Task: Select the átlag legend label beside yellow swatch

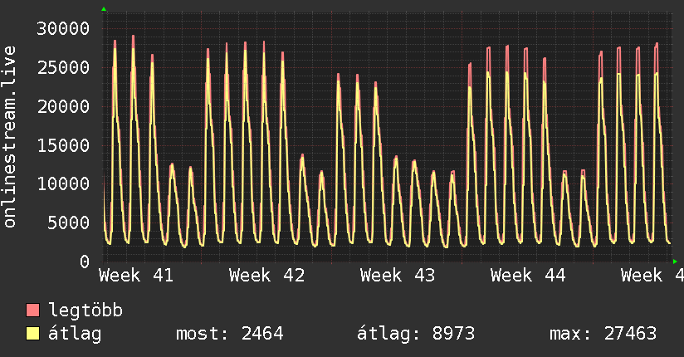Action: coord(75,334)
